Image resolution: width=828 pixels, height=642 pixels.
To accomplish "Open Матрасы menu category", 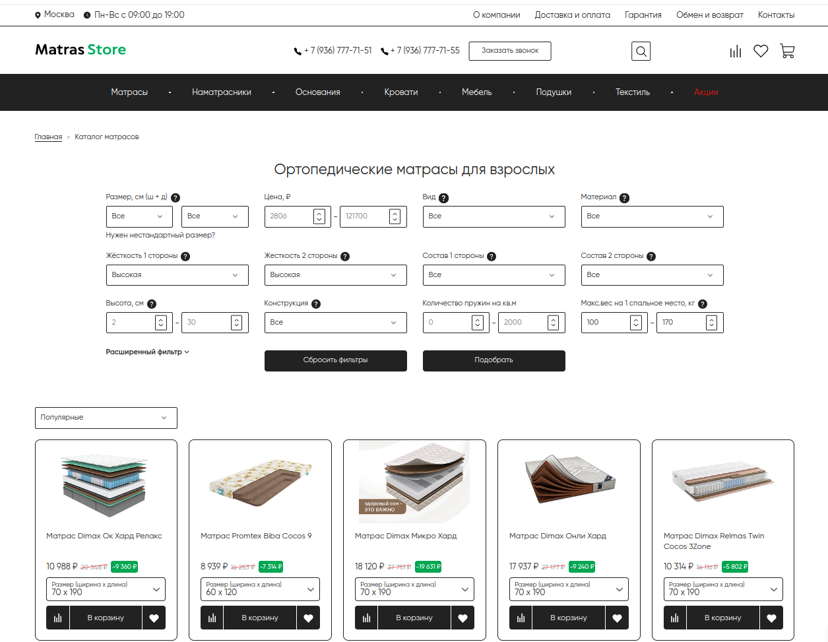I will (x=129, y=92).
